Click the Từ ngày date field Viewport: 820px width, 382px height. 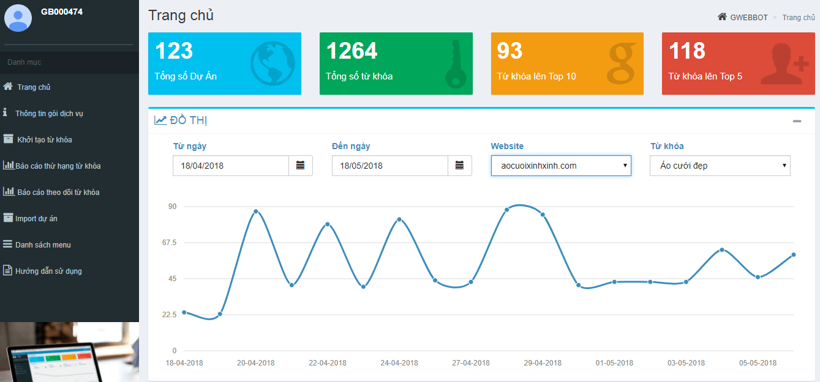[x=231, y=166]
